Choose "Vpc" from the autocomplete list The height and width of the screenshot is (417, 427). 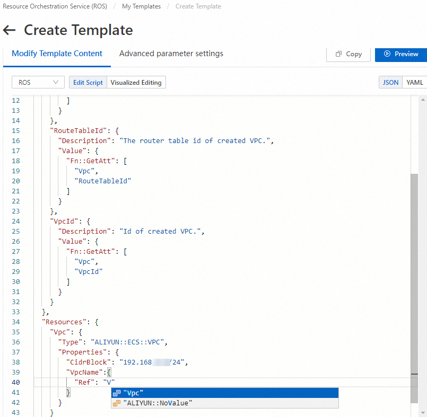[134, 393]
